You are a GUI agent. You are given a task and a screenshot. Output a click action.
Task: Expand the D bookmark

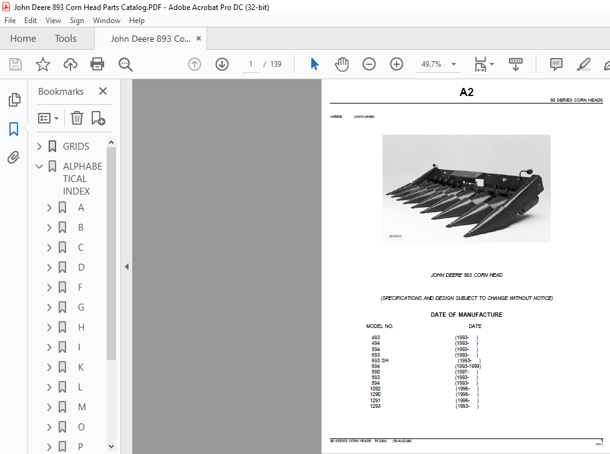pyautogui.click(x=49, y=268)
